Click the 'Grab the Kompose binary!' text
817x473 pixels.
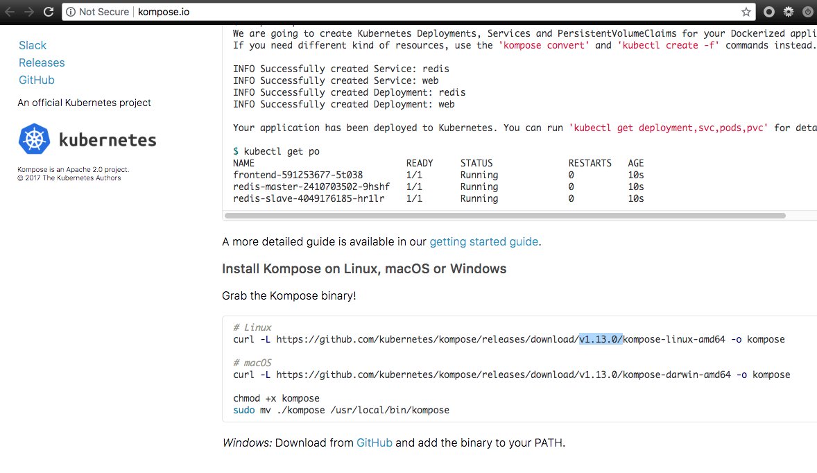[x=289, y=296]
